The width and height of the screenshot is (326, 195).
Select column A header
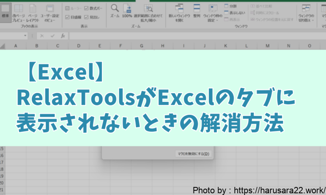point(16,46)
